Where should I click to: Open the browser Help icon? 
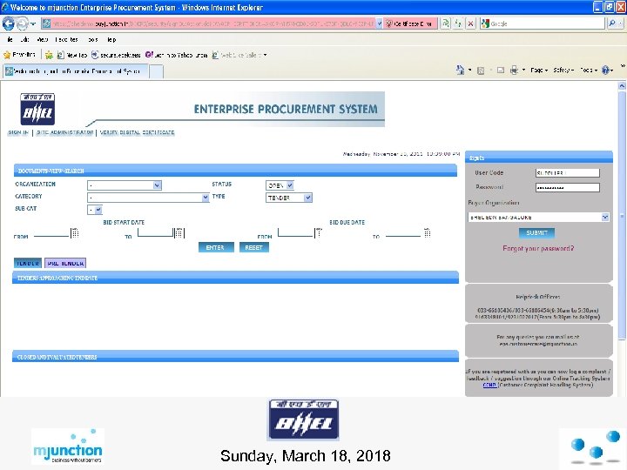[605, 70]
